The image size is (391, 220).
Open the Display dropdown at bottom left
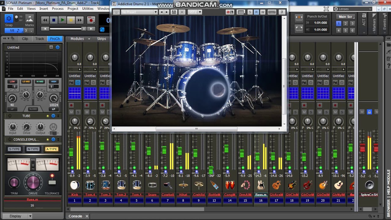18,216
